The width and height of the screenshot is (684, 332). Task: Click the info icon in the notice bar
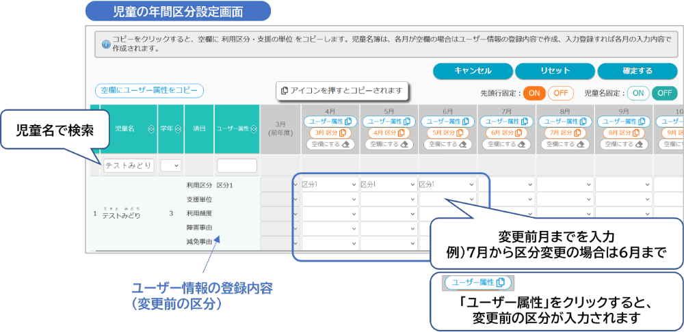click(105, 44)
